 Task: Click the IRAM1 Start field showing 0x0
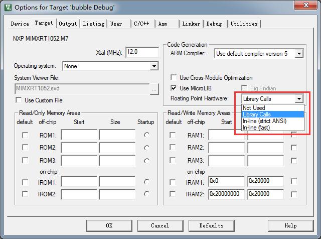tap(227, 181)
